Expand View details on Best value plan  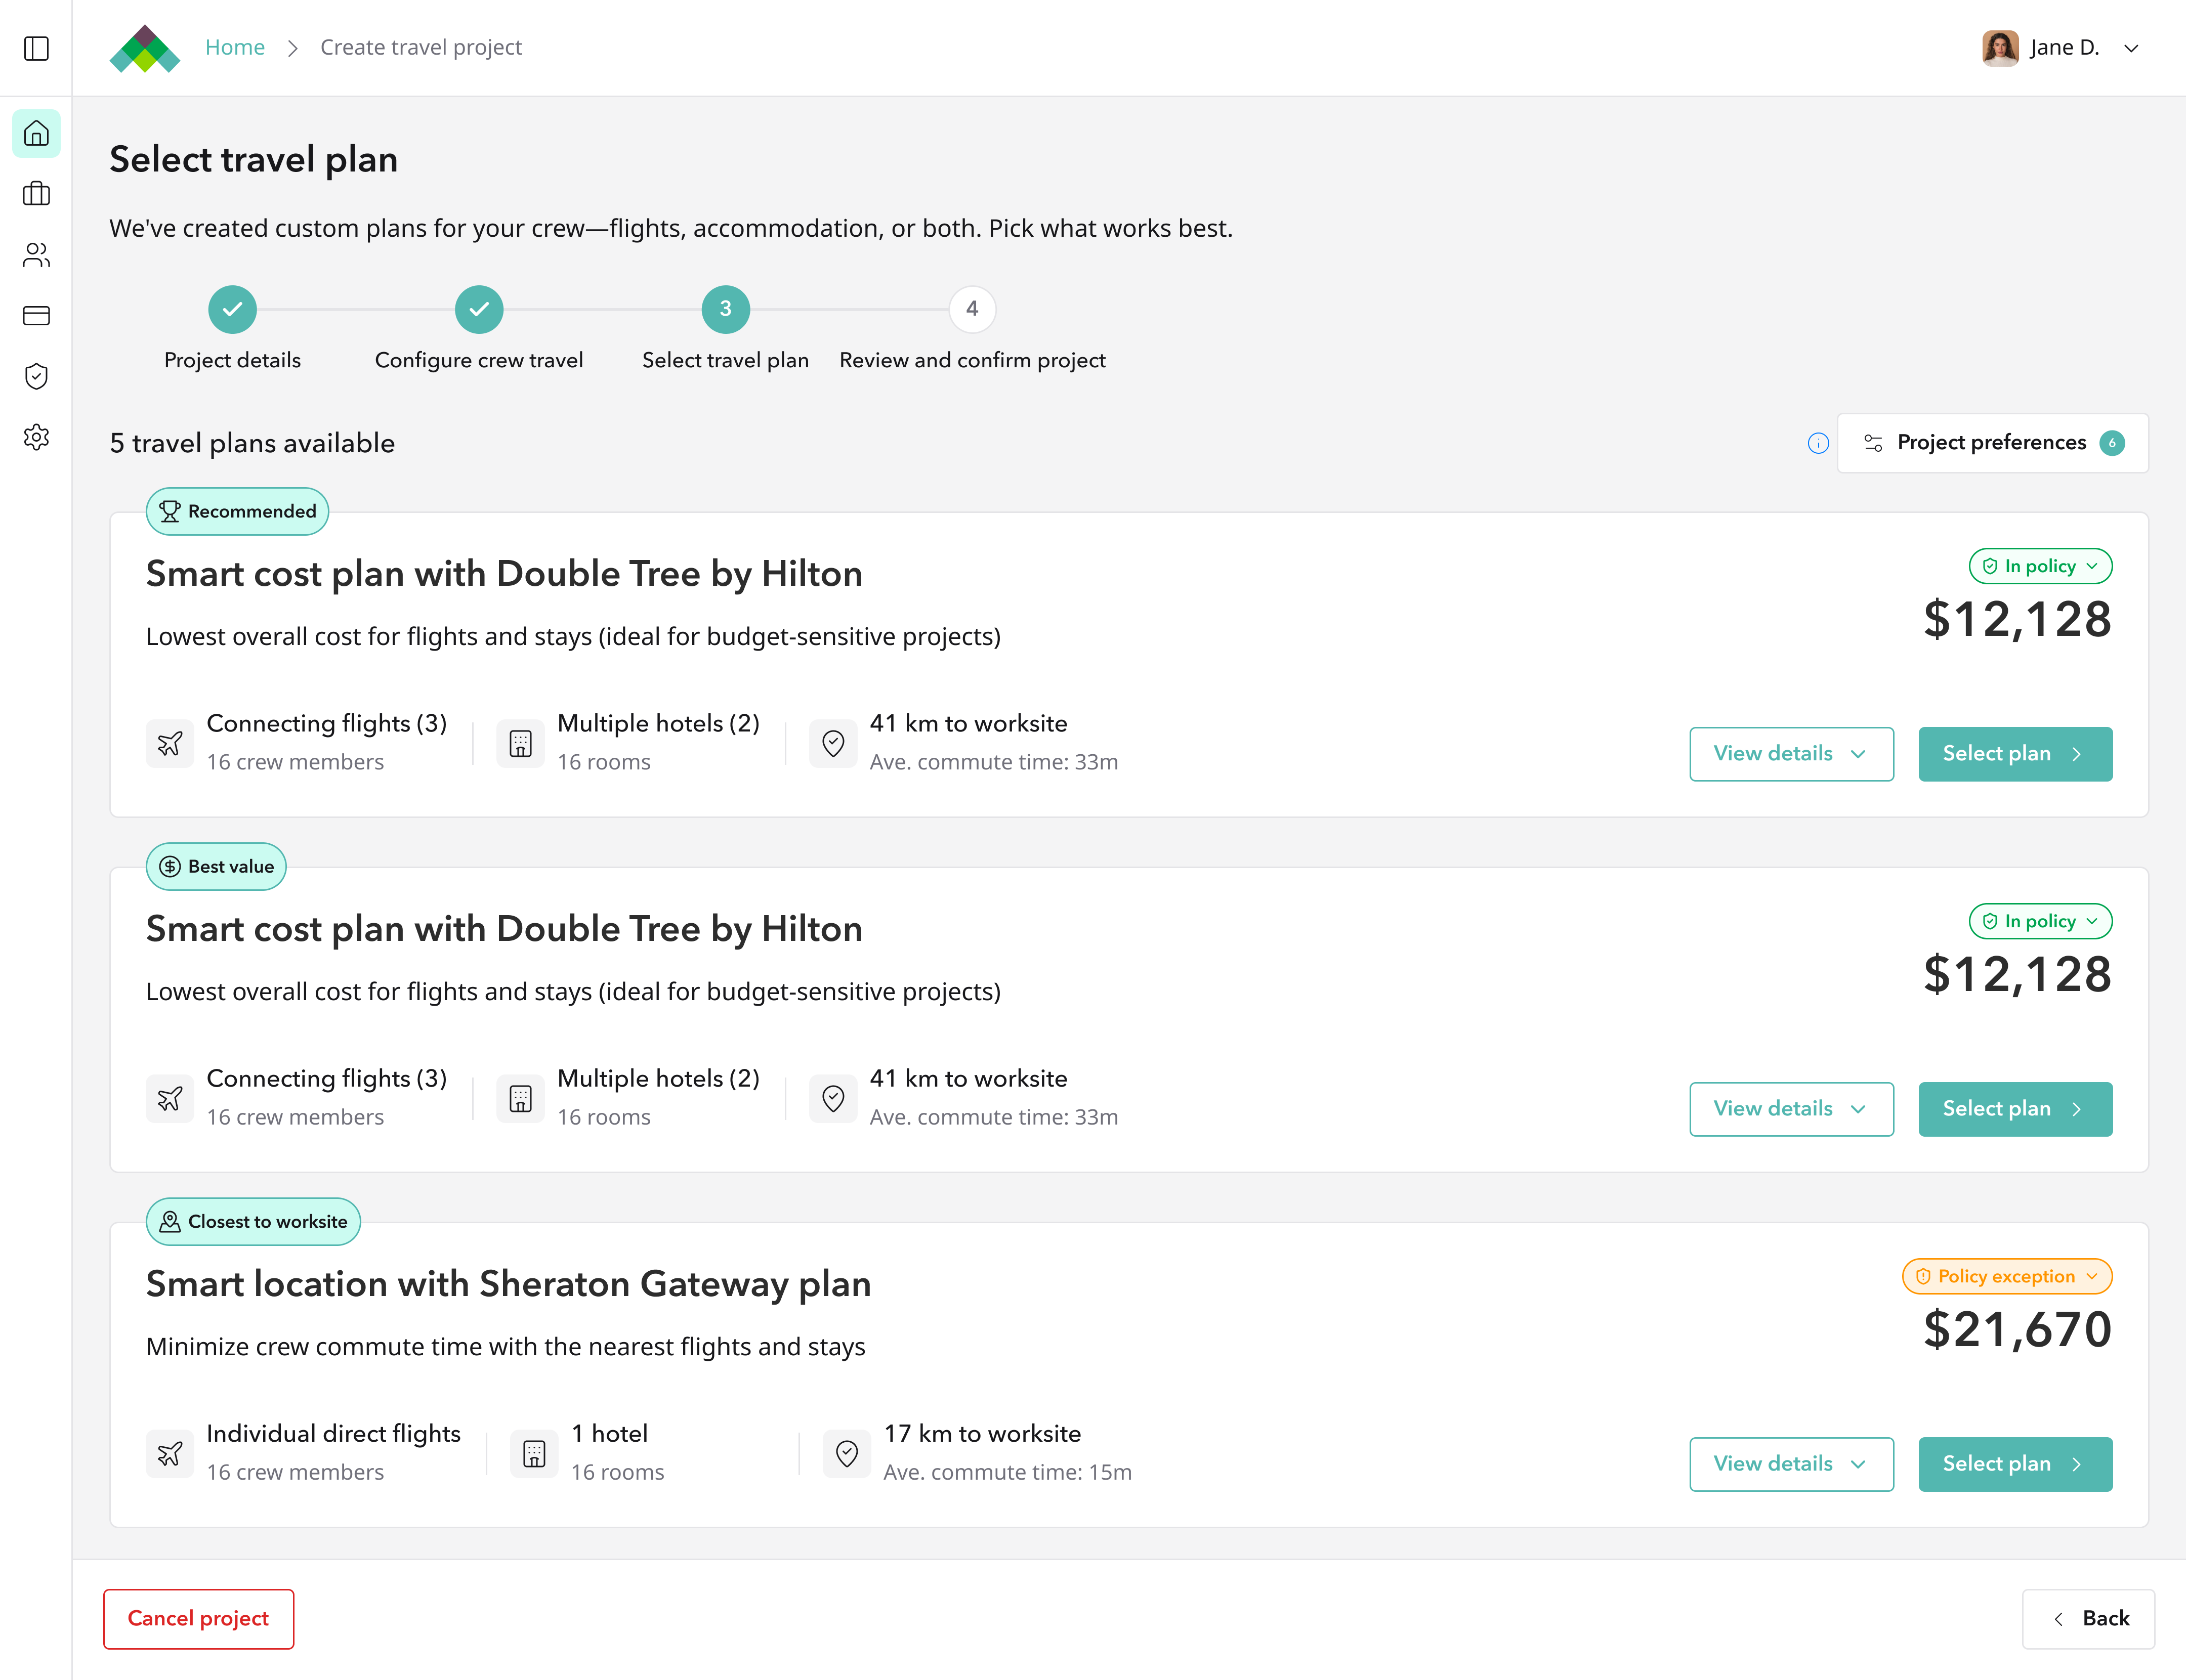(1791, 1109)
